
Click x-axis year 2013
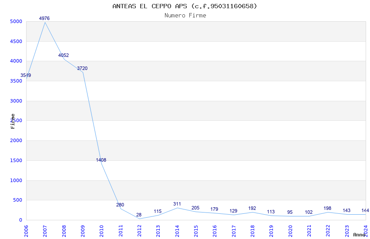(158, 231)
